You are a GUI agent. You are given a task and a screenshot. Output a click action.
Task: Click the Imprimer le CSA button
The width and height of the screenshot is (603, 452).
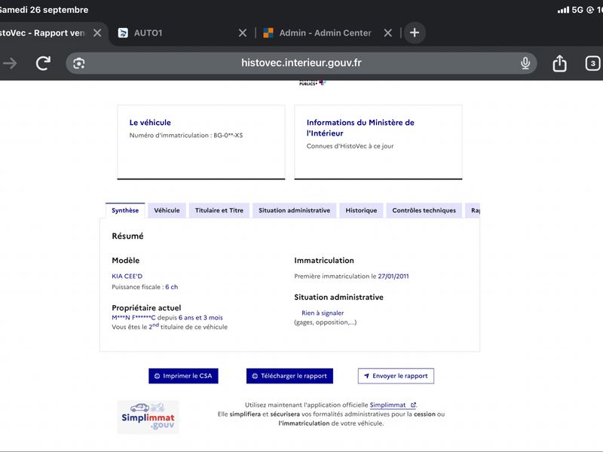[x=183, y=376]
